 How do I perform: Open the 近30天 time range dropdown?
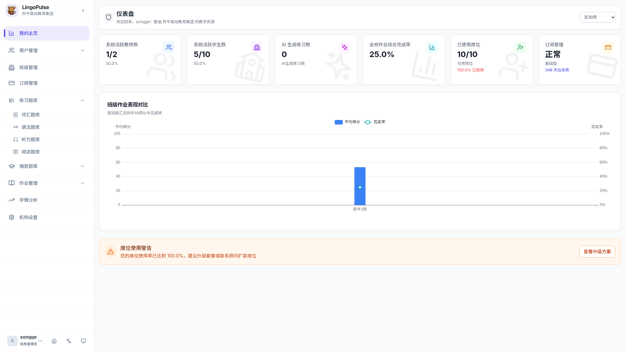pos(598,17)
